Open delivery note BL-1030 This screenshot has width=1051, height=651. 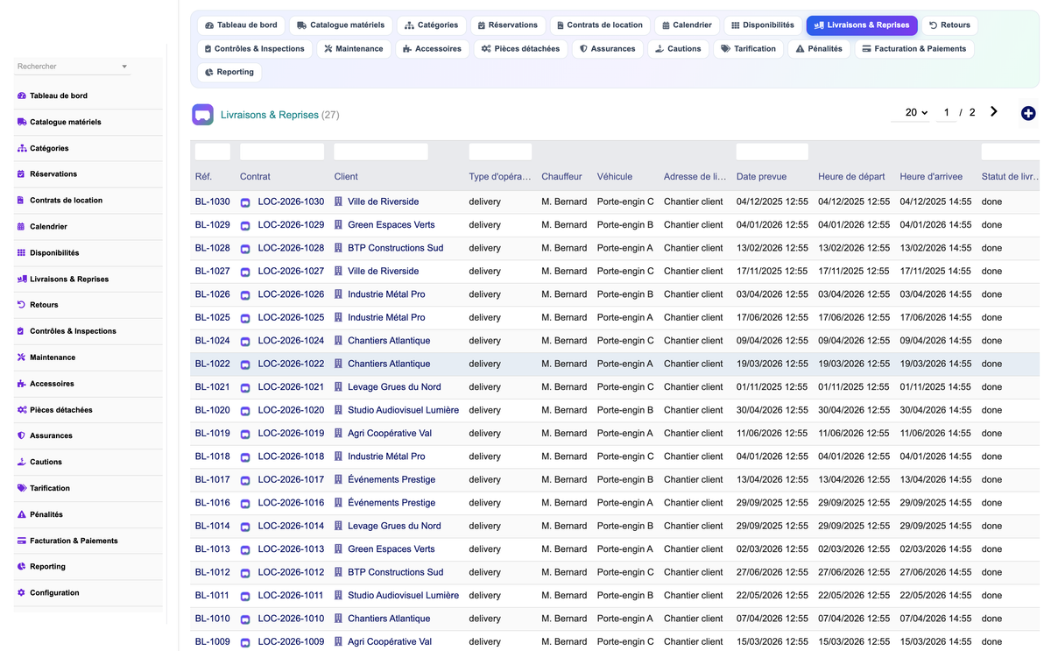(x=213, y=202)
